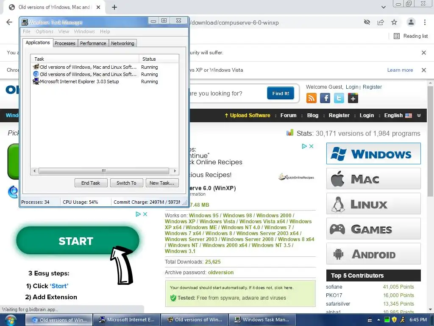Screen dimensions: 434x326
Task: Close the START ad with its X
Action: click(x=145, y=214)
